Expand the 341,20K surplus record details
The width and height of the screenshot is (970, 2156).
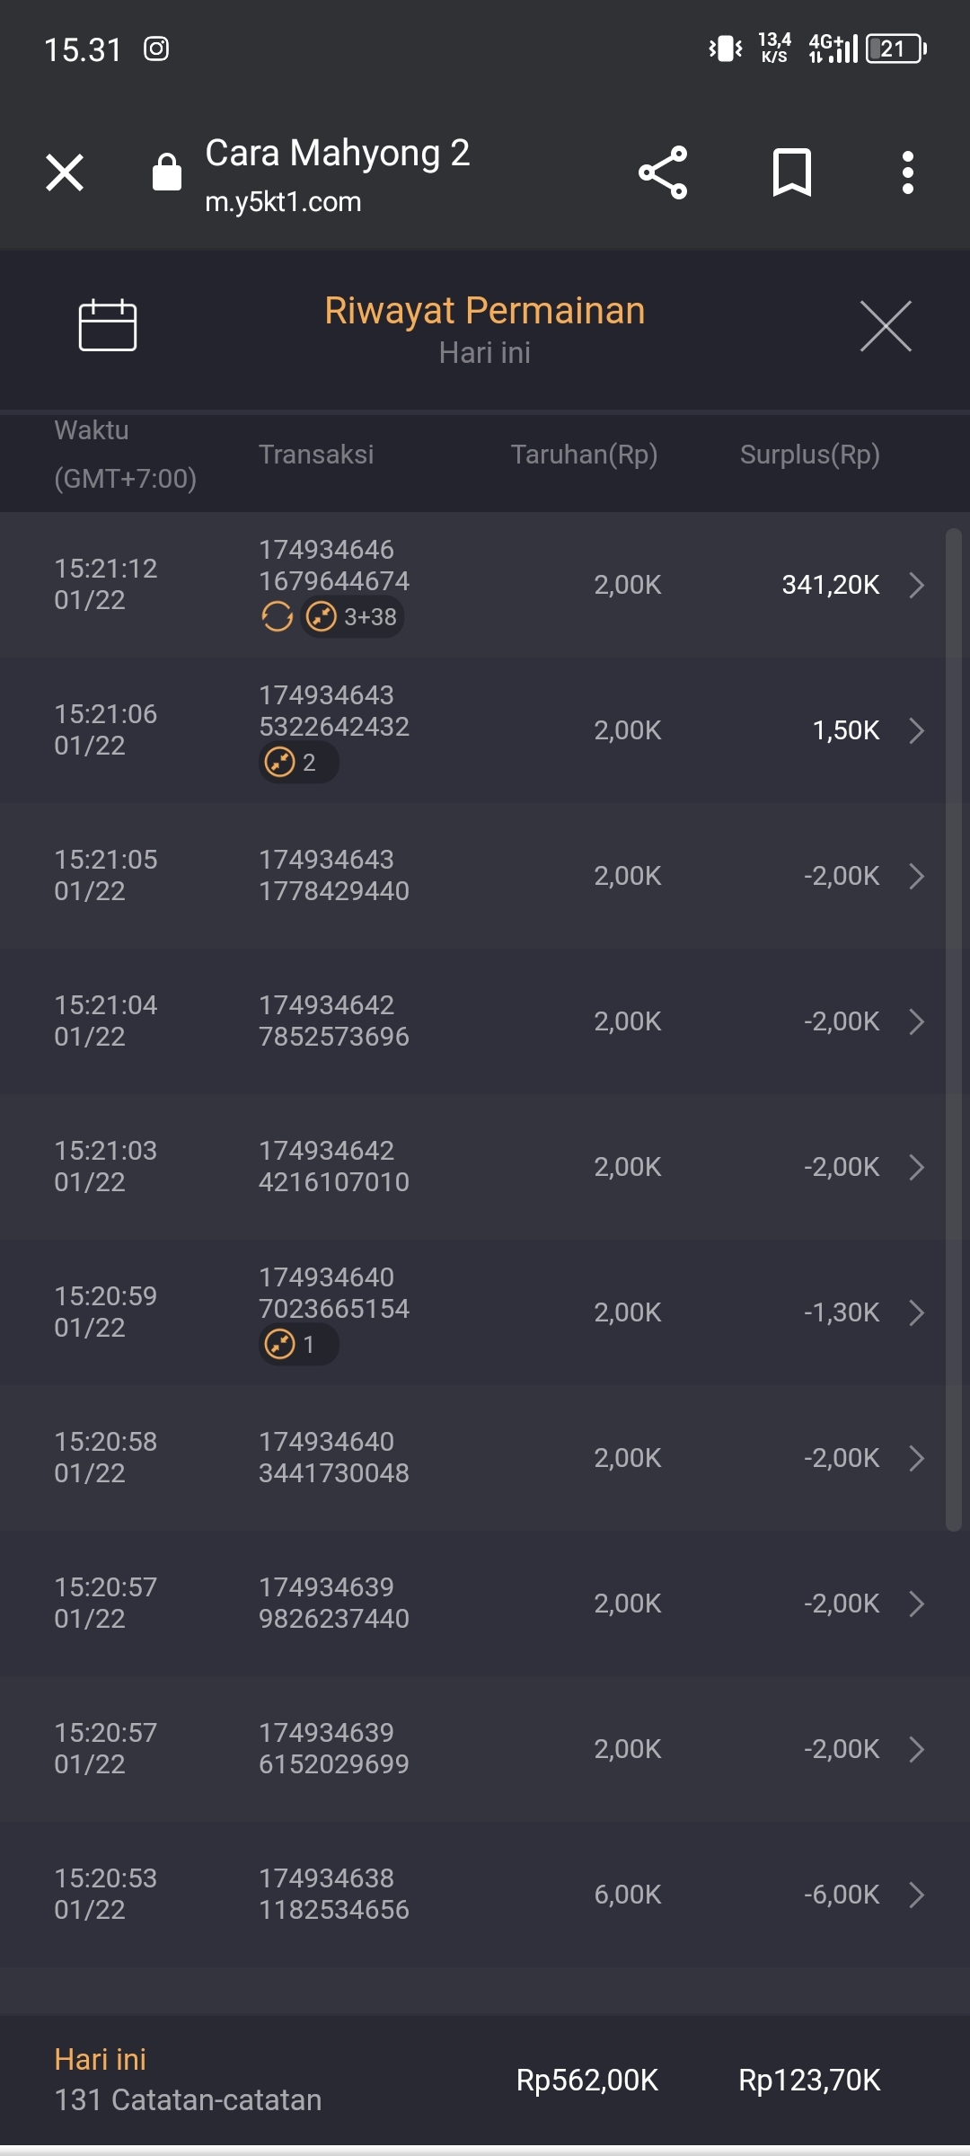[x=916, y=585]
